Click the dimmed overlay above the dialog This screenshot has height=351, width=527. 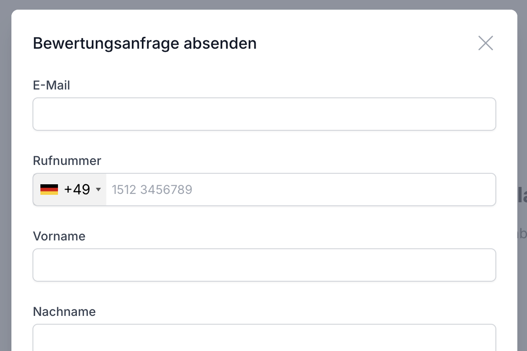point(263,4)
